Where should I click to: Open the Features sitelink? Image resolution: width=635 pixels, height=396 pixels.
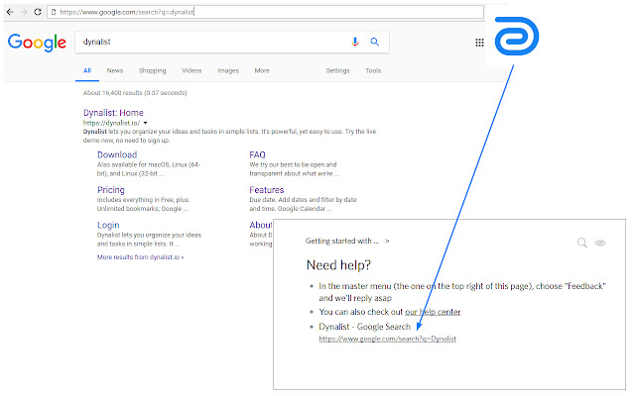pos(267,190)
